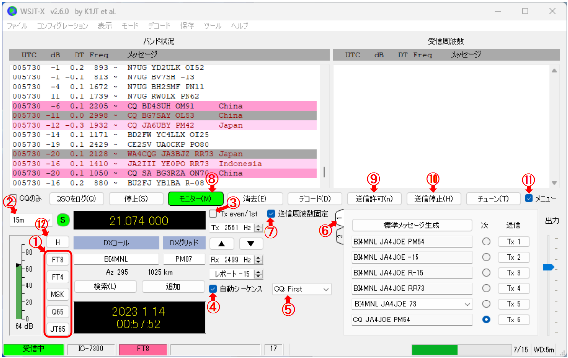
Task: Uncheck the メニュー checkbox
Action: tap(529, 198)
